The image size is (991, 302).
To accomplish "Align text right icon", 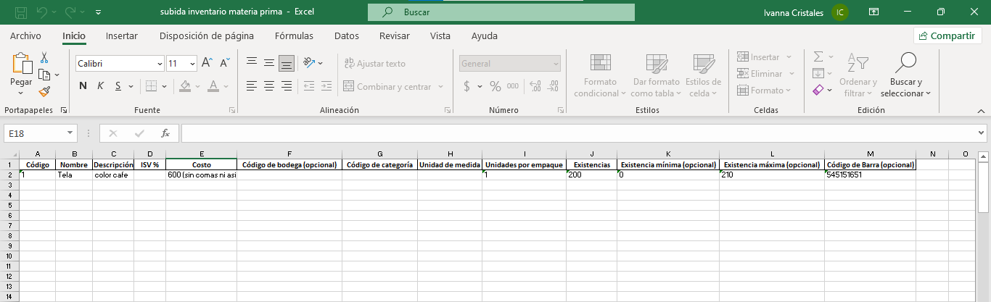I will [287, 86].
